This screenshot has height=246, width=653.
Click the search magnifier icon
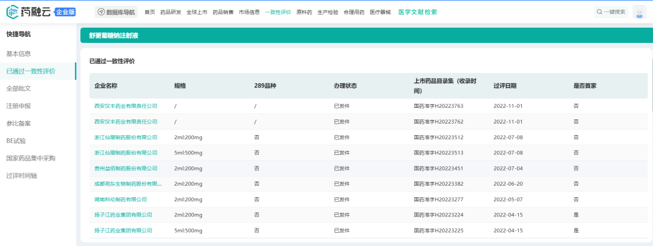click(599, 12)
